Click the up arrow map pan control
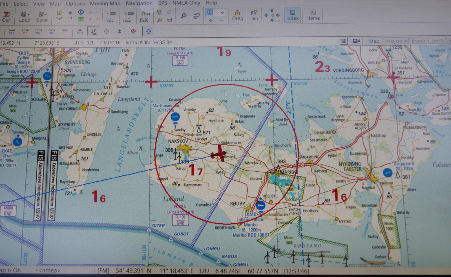 (x=272, y=10)
